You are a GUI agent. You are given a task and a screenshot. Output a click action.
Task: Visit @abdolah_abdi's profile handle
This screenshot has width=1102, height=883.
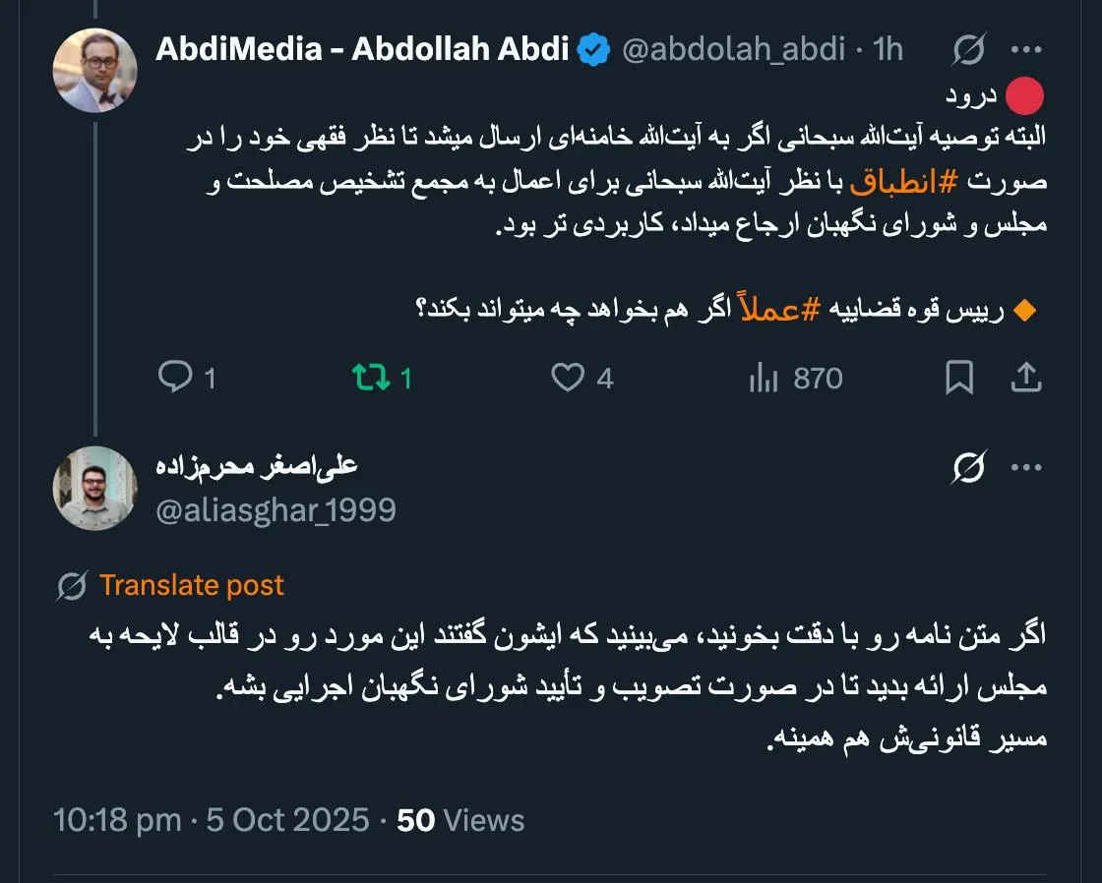[733, 46]
